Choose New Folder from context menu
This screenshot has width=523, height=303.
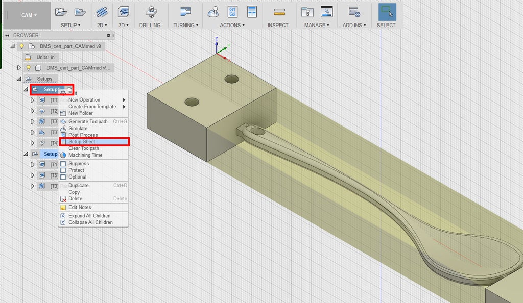point(93,113)
